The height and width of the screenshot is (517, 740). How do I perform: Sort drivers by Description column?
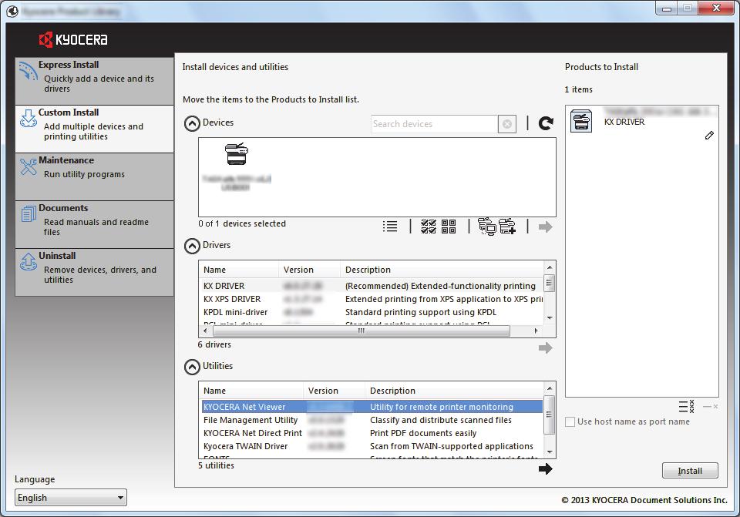[442, 270]
